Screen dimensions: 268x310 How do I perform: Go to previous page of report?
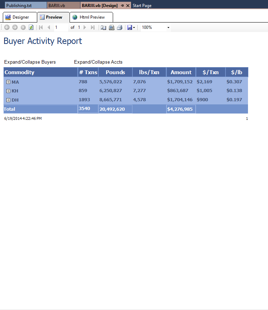[x=49, y=27]
